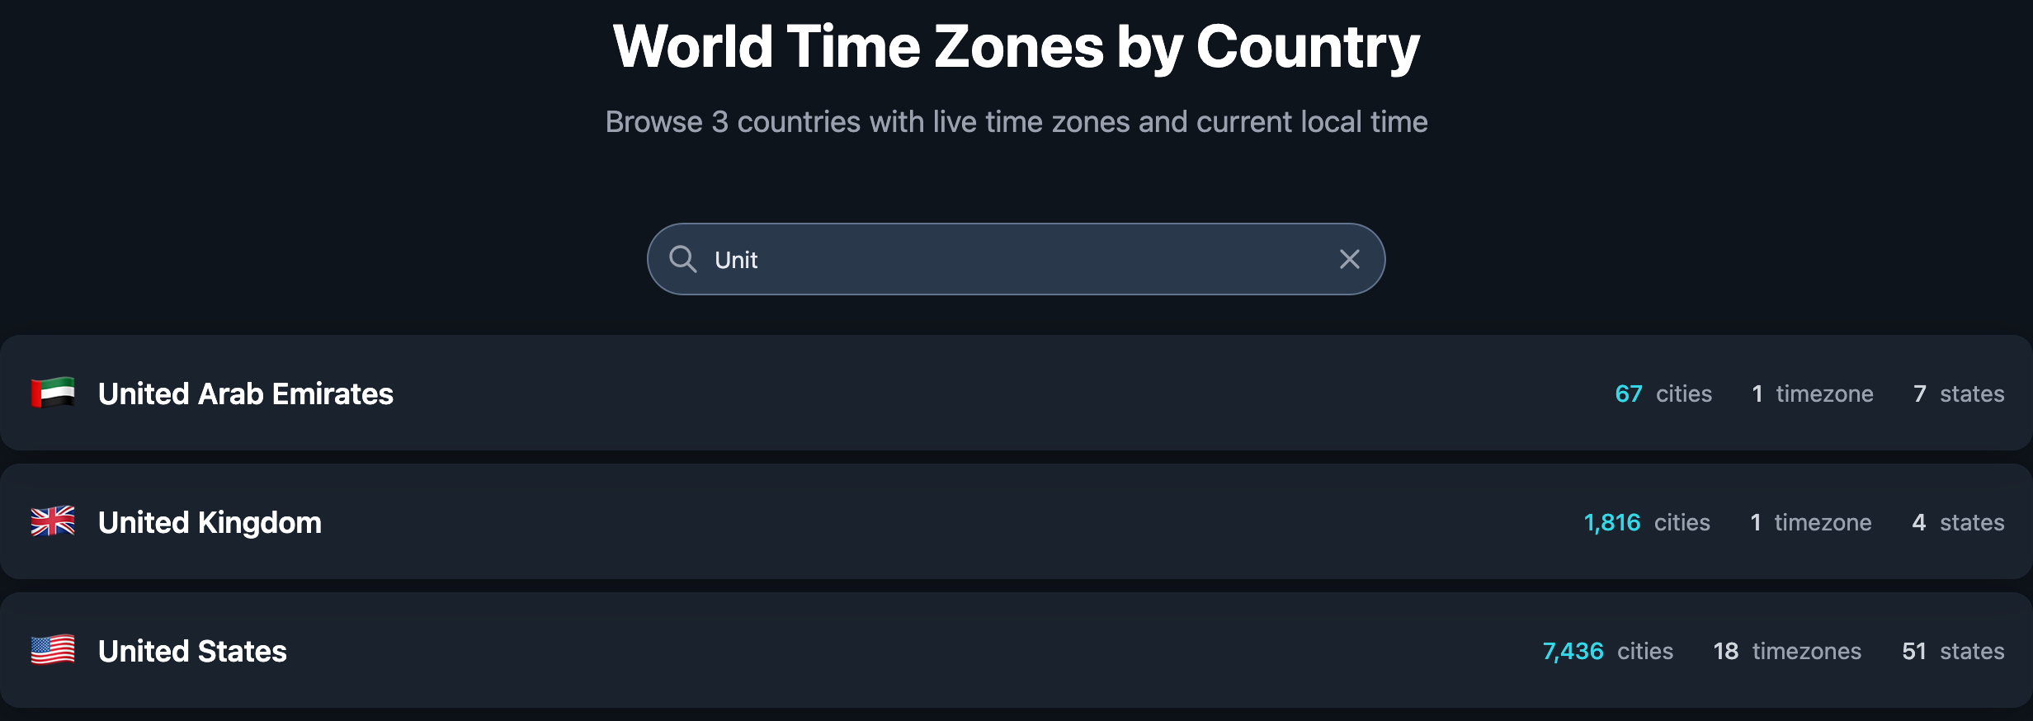Clear the search field with X
Viewport: 2033px width, 721px height.
1349,259
